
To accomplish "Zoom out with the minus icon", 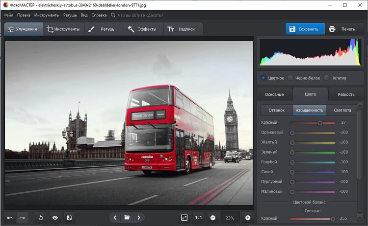I will [x=213, y=218].
